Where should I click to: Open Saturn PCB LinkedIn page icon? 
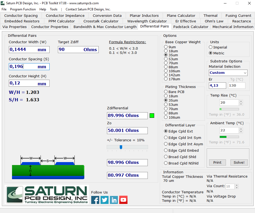coord(114,200)
